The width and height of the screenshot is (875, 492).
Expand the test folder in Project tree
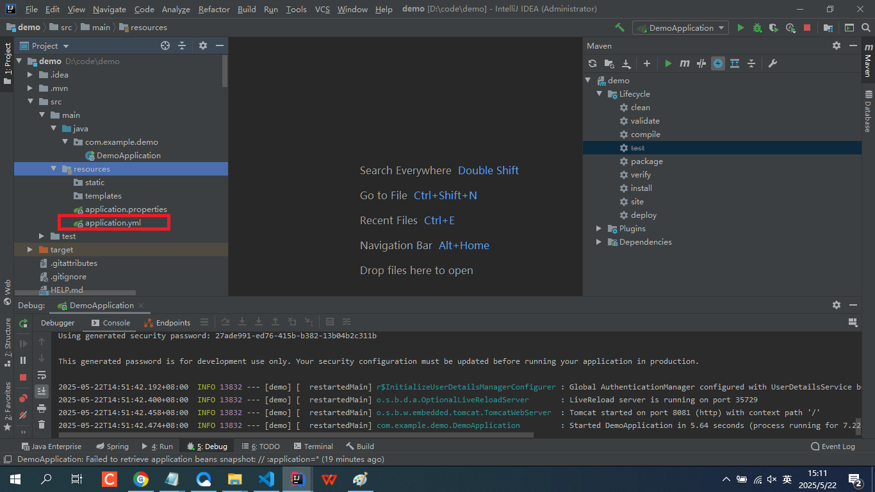(42, 236)
